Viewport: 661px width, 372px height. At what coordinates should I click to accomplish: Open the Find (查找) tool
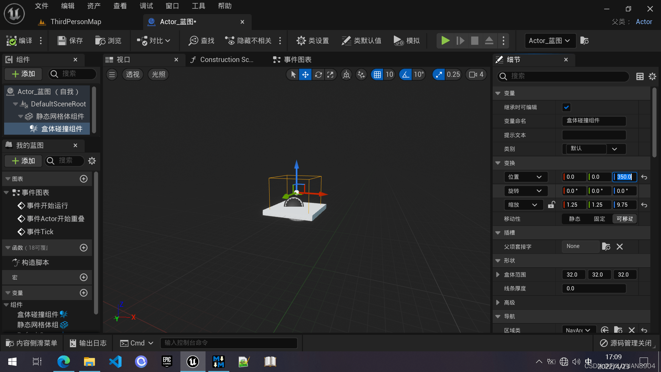click(x=201, y=41)
